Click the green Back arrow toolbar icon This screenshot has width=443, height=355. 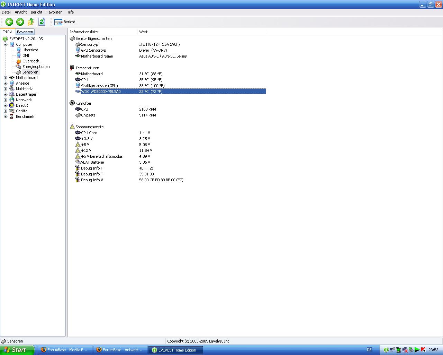click(9, 22)
